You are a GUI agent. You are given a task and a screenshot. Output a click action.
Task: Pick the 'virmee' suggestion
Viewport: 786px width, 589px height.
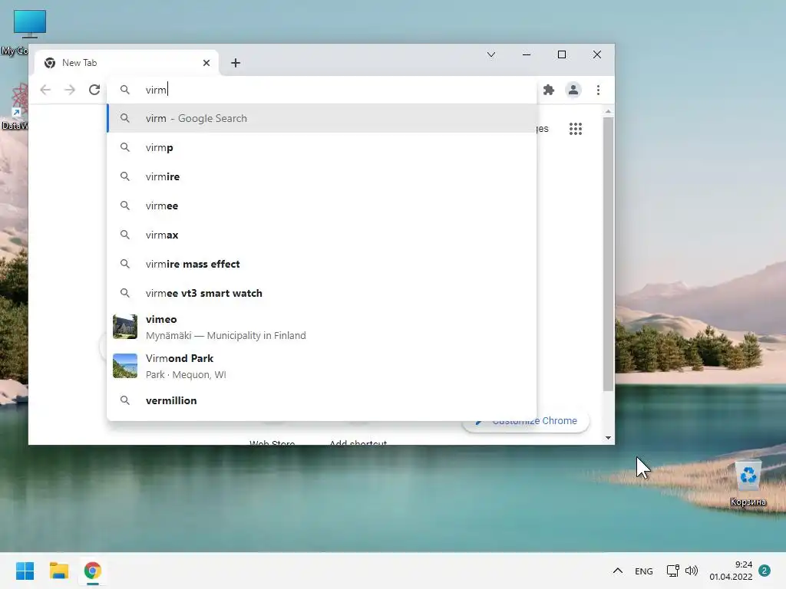pyautogui.click(x=322, y=206)
